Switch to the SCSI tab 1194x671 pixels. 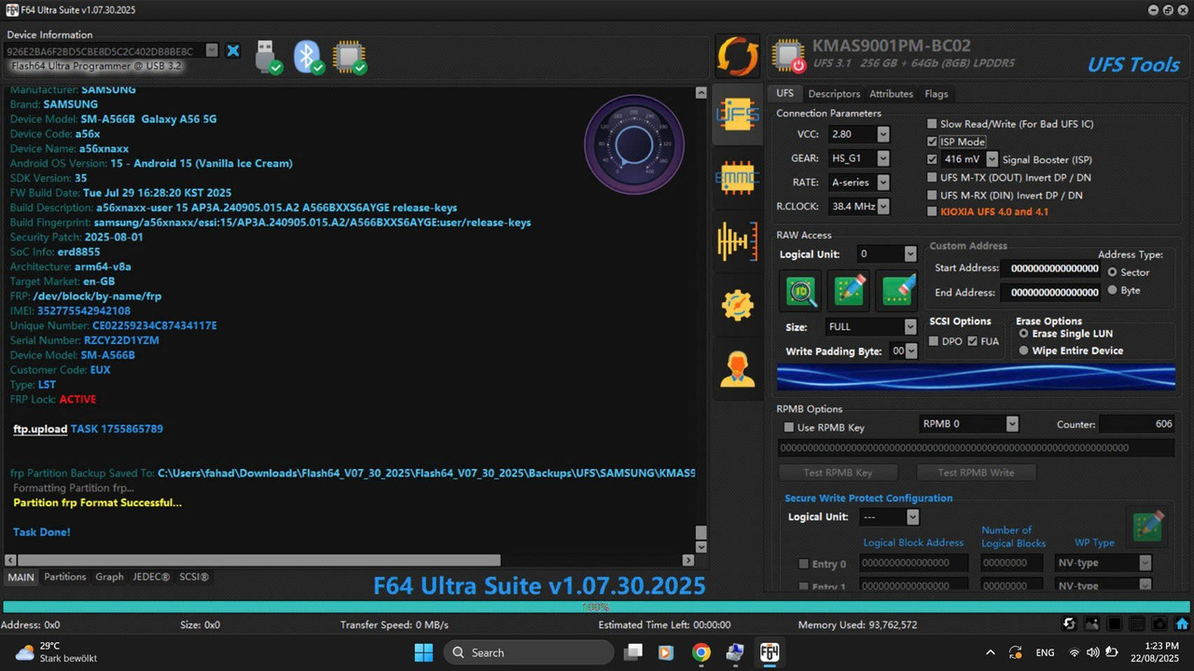194,577
